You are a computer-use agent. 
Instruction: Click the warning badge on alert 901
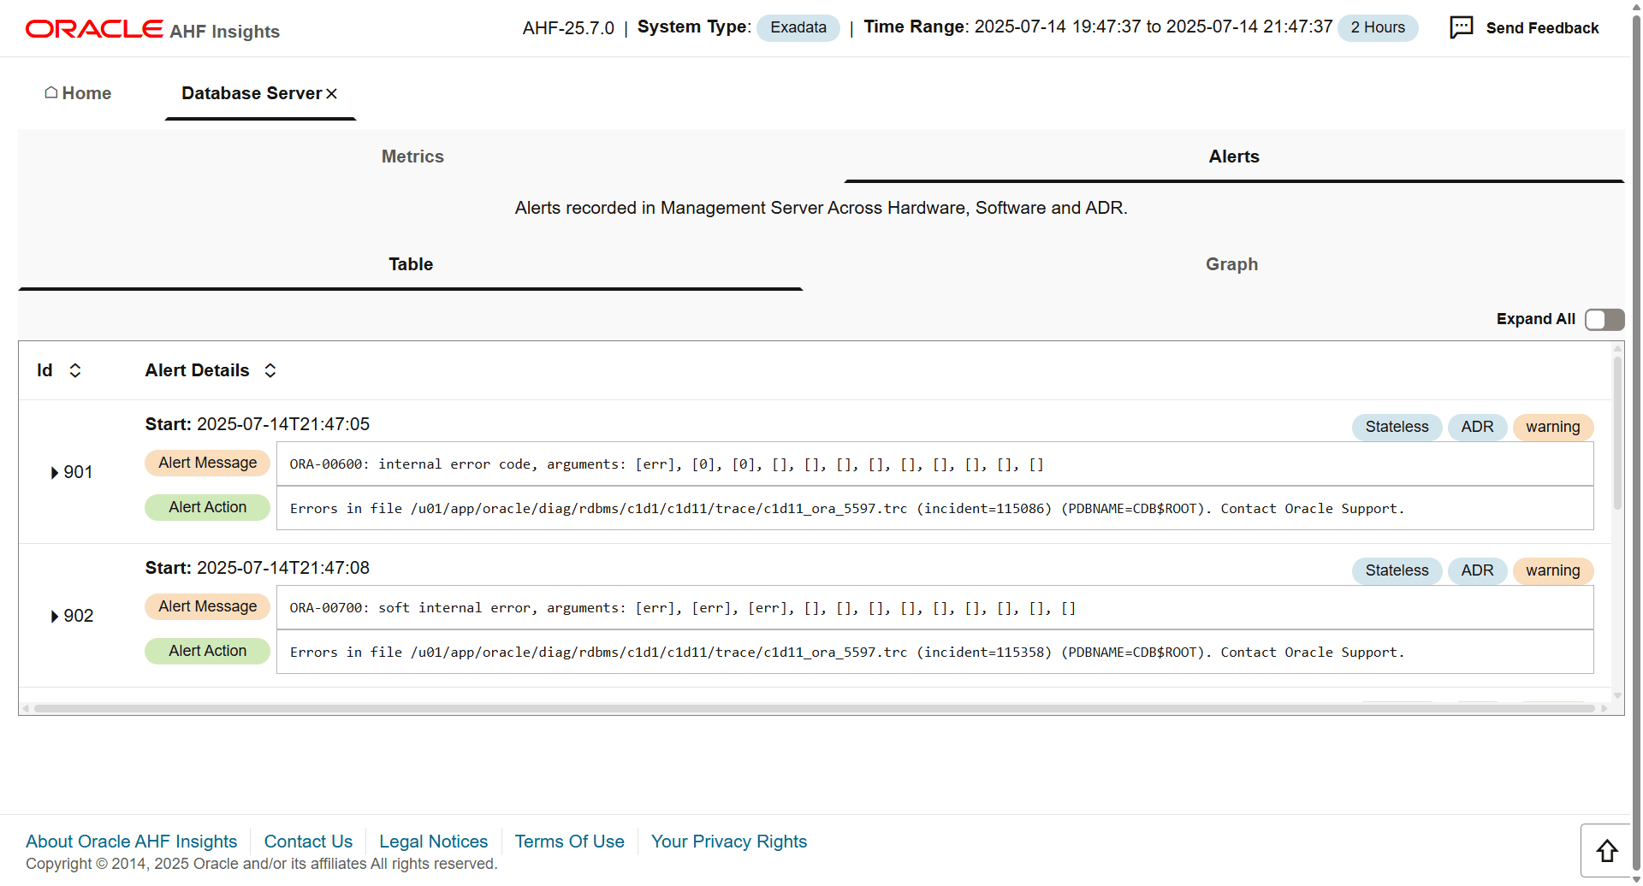[1552, 427]
